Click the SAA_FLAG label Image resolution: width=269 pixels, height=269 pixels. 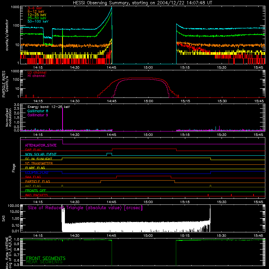[33, 177]
